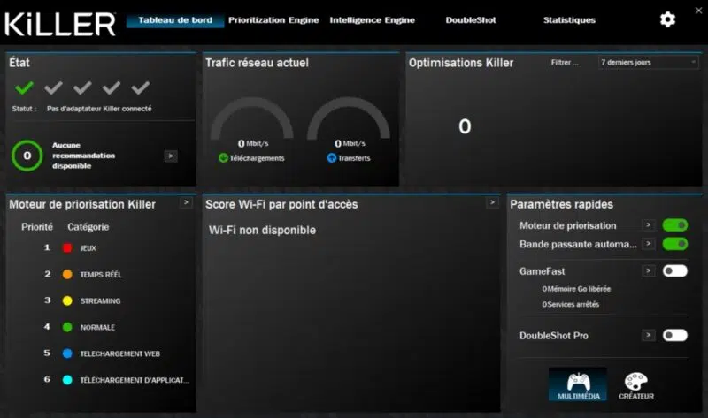Open GameFast details arrow
This screenshot has height=418, width=708.
pyautogui.click(x=649, y=270)
